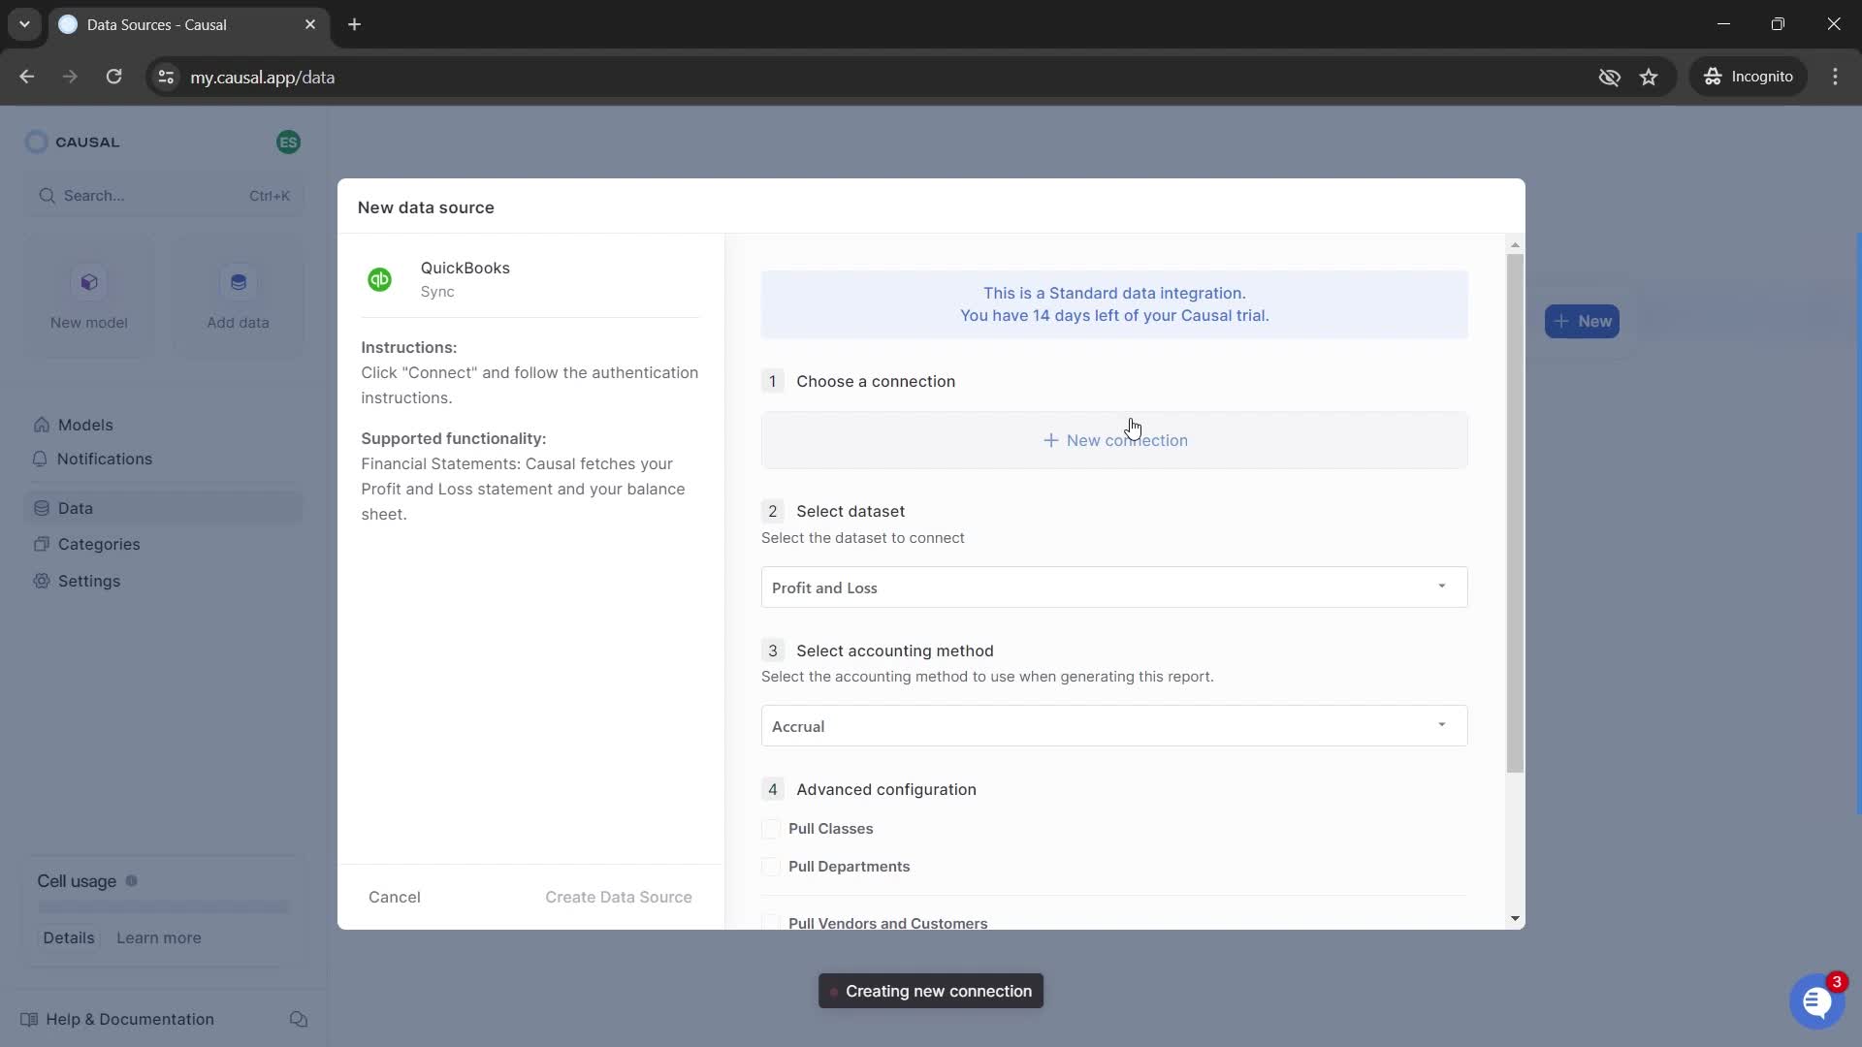Open Help & Documentation link

tap(130, 1019)
